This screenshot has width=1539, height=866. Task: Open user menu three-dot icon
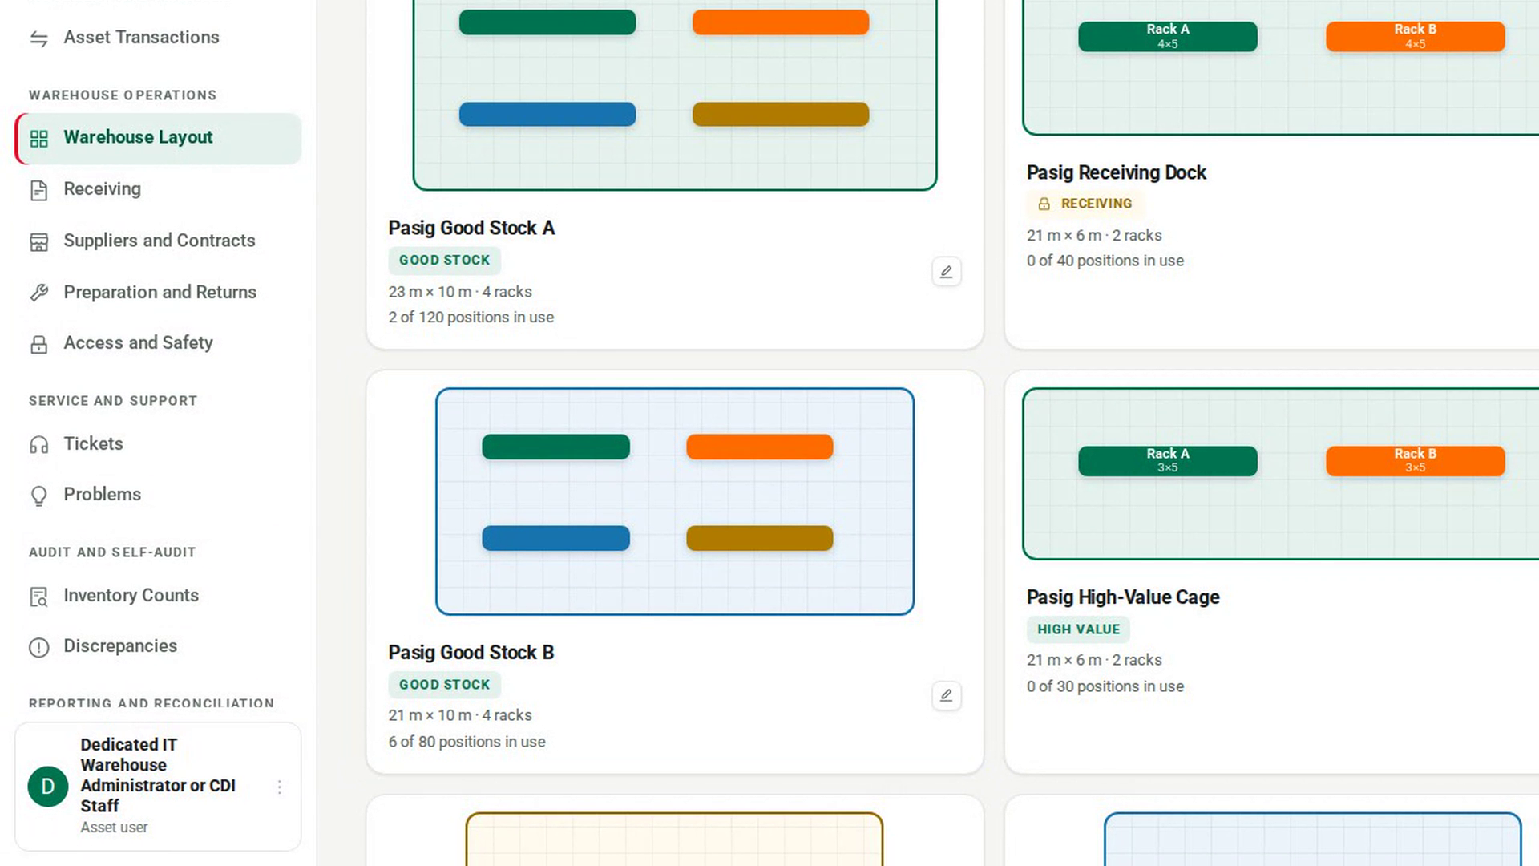pos(279,787)
